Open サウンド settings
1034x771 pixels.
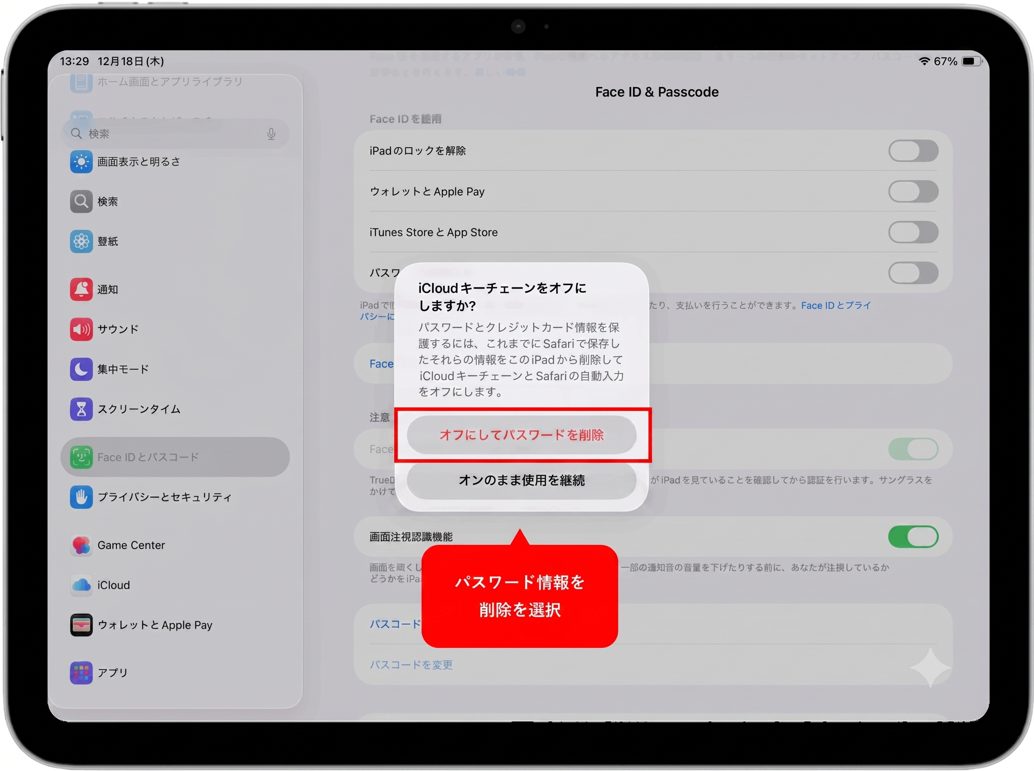tap(175, 330)
